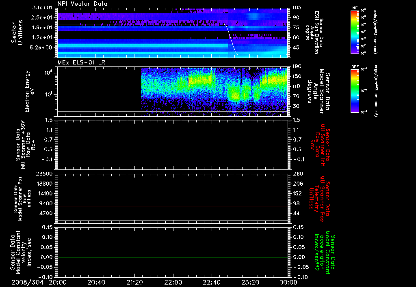Click the red line in MU Scanner +30V panel
Viewport: 416px width, 287px height.
(x=172, y=157)
